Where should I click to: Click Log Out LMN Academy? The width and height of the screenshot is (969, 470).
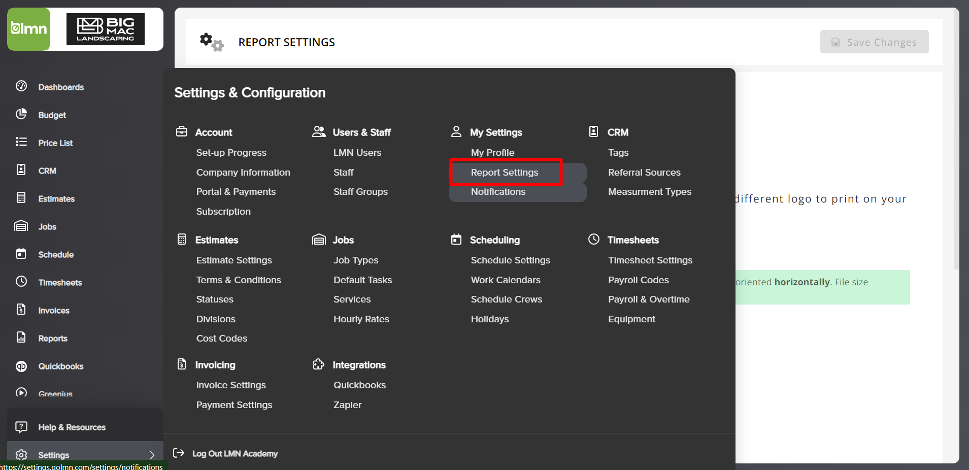235,453
